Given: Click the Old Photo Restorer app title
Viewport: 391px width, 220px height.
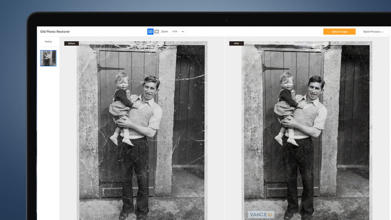Looking at the screenshot, I should click(x=55, y=31).
